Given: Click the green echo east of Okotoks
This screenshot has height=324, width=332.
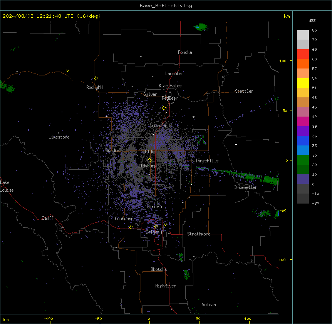Looking at the screenshot, I should (186, 274).
